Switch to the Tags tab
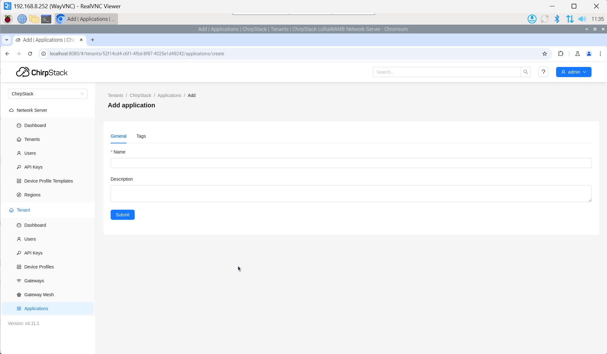607x354 pixels. pos(141,136)
